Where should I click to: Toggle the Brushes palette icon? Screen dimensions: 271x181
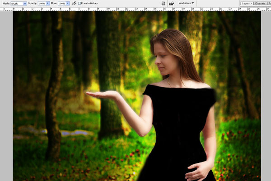click(x=164, y=3)
